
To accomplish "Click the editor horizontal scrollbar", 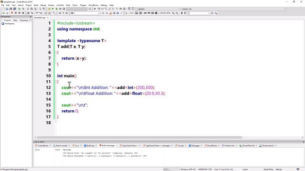I will point(139,137).
